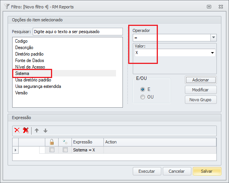Open the Operador dropdown arrow
Screen dimensions: 229x183
pos(213,38)
